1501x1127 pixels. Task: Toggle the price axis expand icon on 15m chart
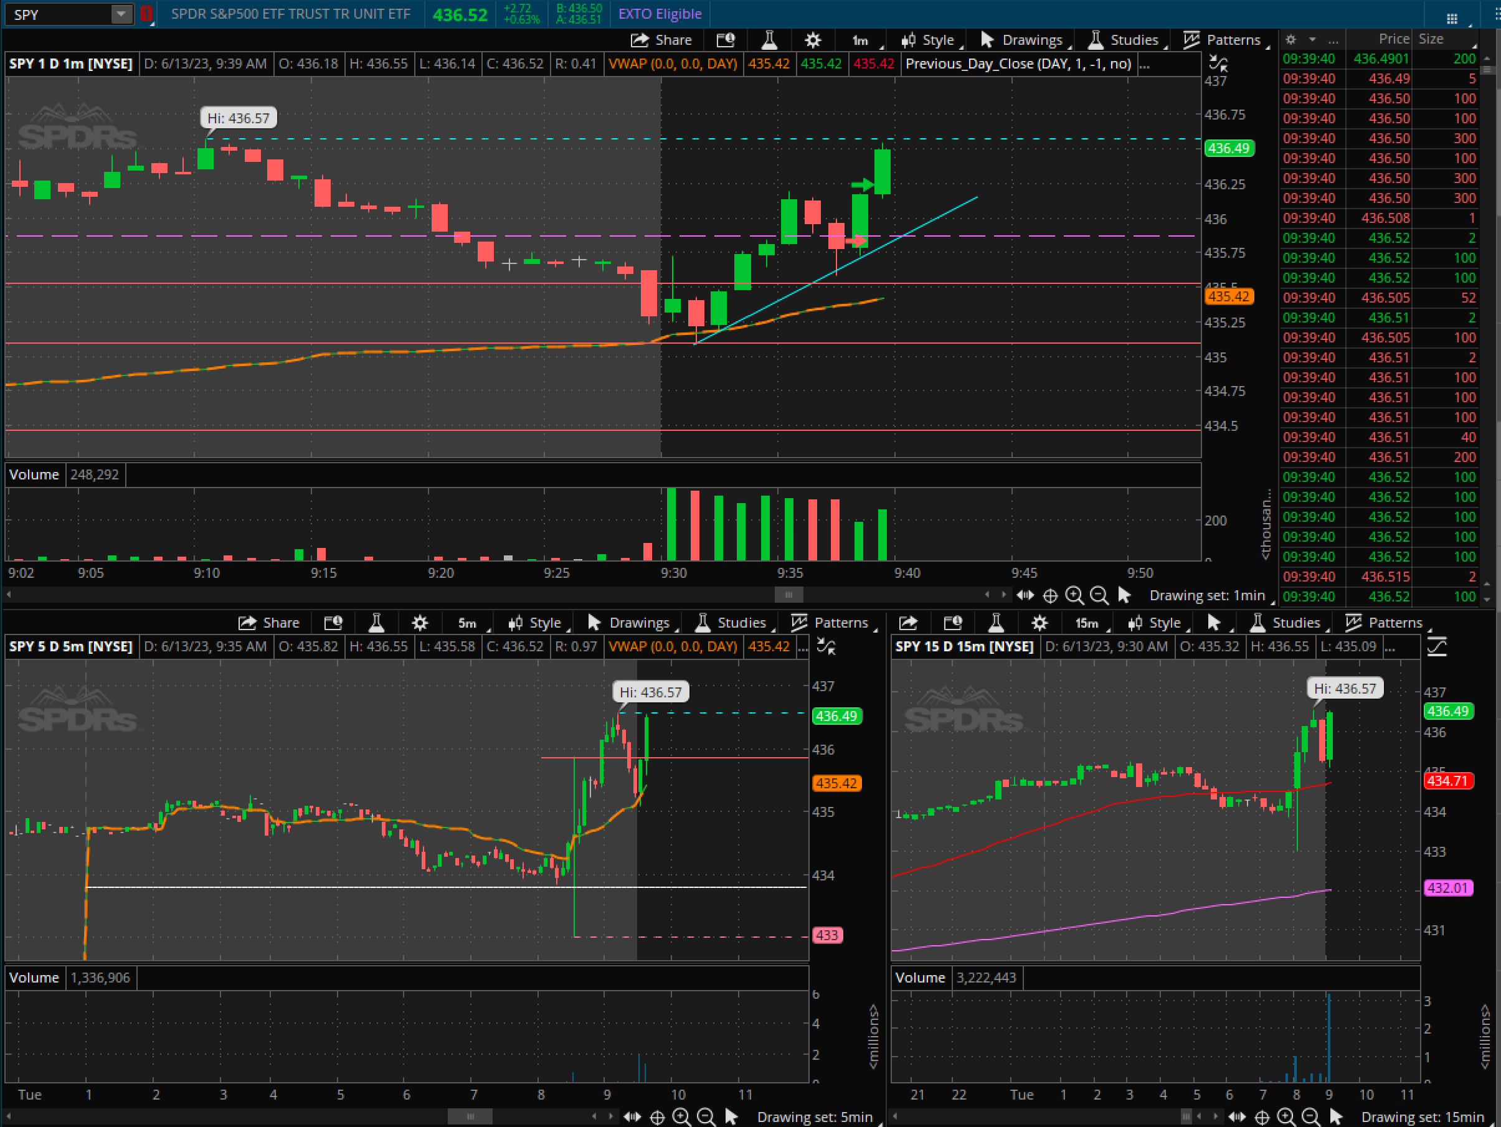pyautogui.click(x=1436, y=646)
